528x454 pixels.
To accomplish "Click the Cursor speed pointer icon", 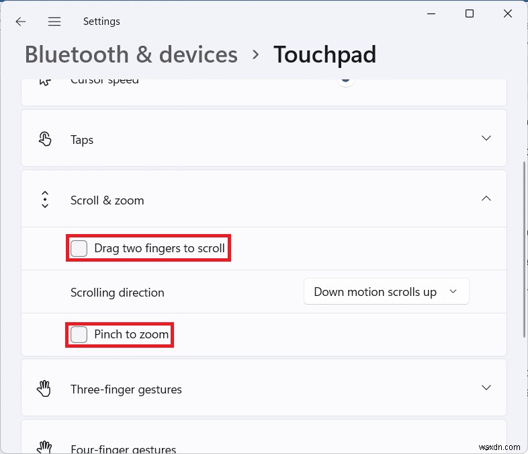I will point(45,81).
